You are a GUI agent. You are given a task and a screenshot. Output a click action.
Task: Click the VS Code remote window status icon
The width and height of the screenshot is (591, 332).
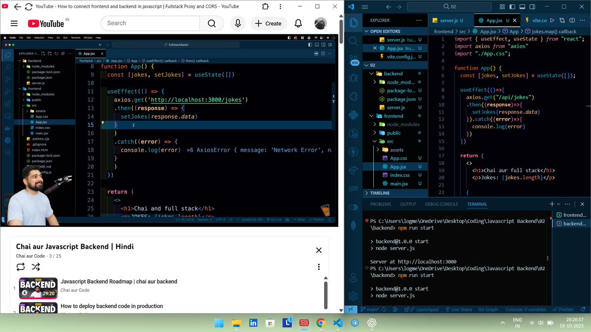click(350, 309)
